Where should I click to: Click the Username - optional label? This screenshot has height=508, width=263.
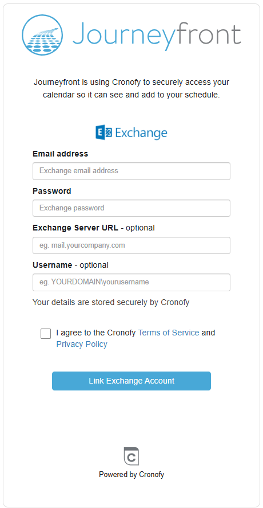(x=71, y=265)
